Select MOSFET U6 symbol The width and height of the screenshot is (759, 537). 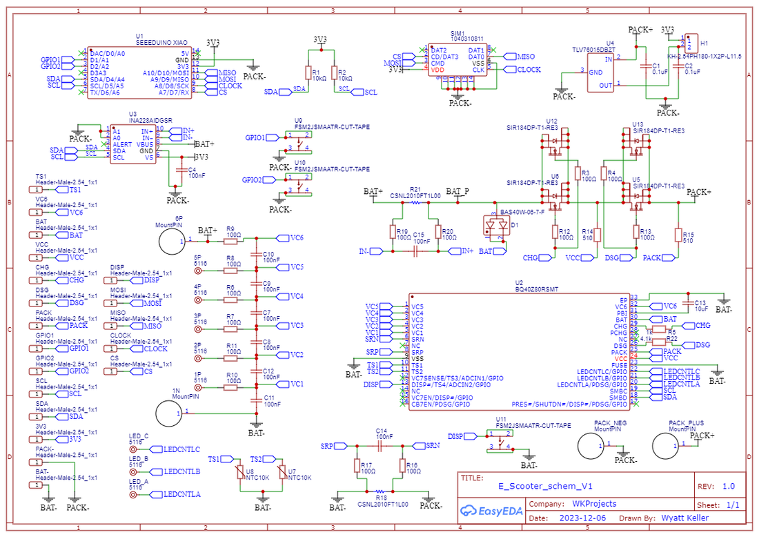[555, 197]
